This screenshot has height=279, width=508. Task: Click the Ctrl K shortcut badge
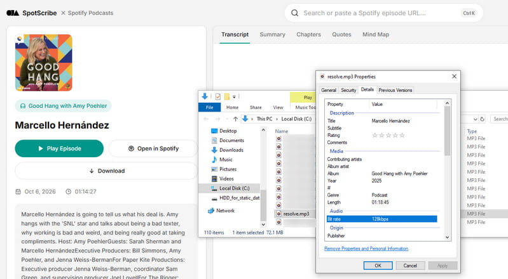pyautogui.click(x=469, y=13)
